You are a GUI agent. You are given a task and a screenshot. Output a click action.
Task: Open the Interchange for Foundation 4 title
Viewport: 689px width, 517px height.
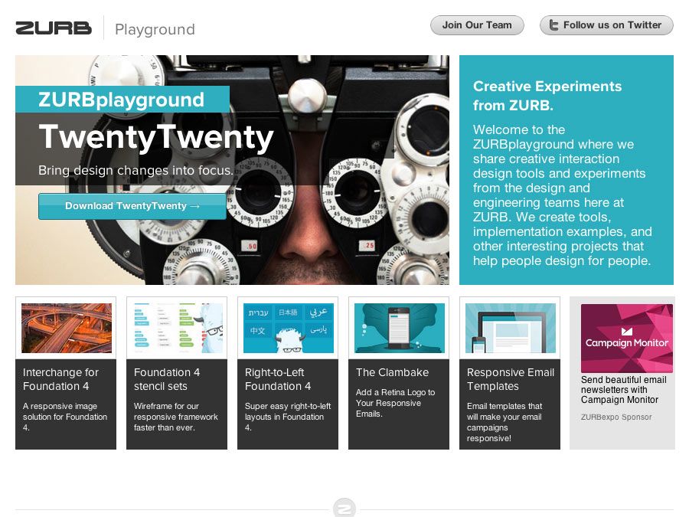60,379
